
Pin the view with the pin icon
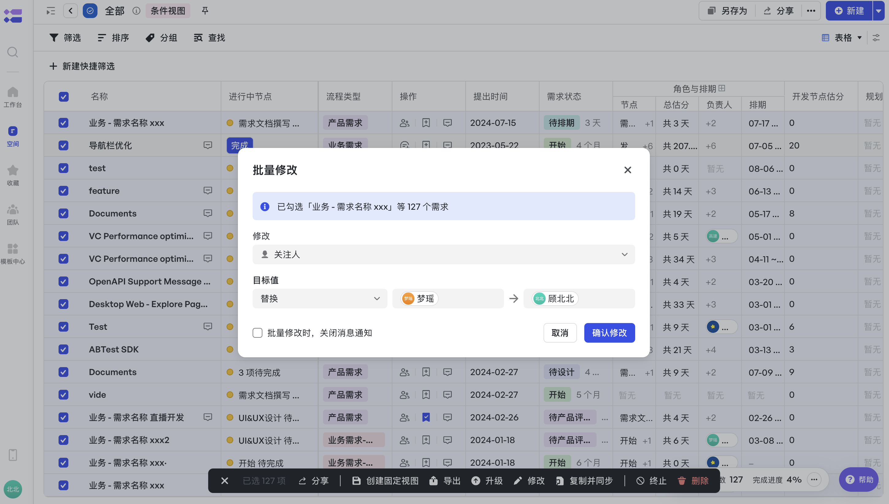[205, 11]
